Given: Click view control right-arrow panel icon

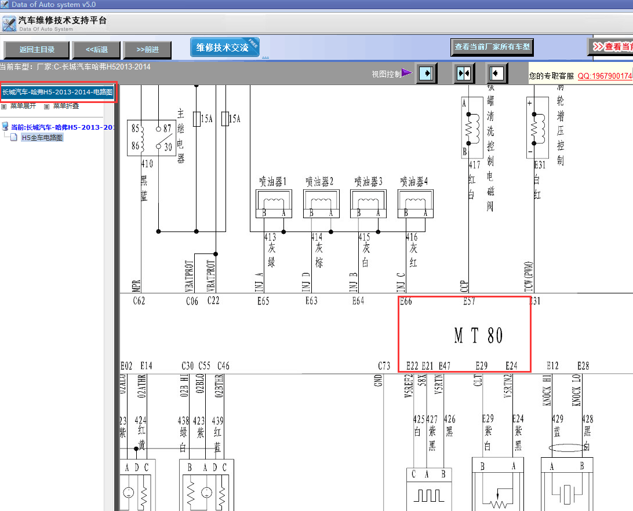Looking at the screenshot, I should click(x=426, y=73).
